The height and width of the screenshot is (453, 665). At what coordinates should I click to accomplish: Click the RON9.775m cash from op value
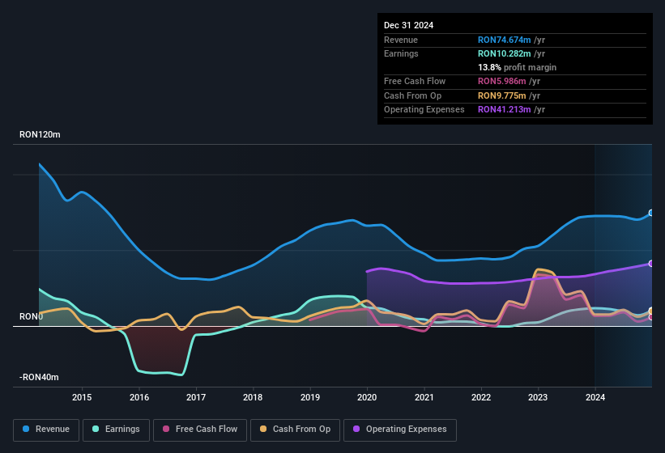(501, 95)
